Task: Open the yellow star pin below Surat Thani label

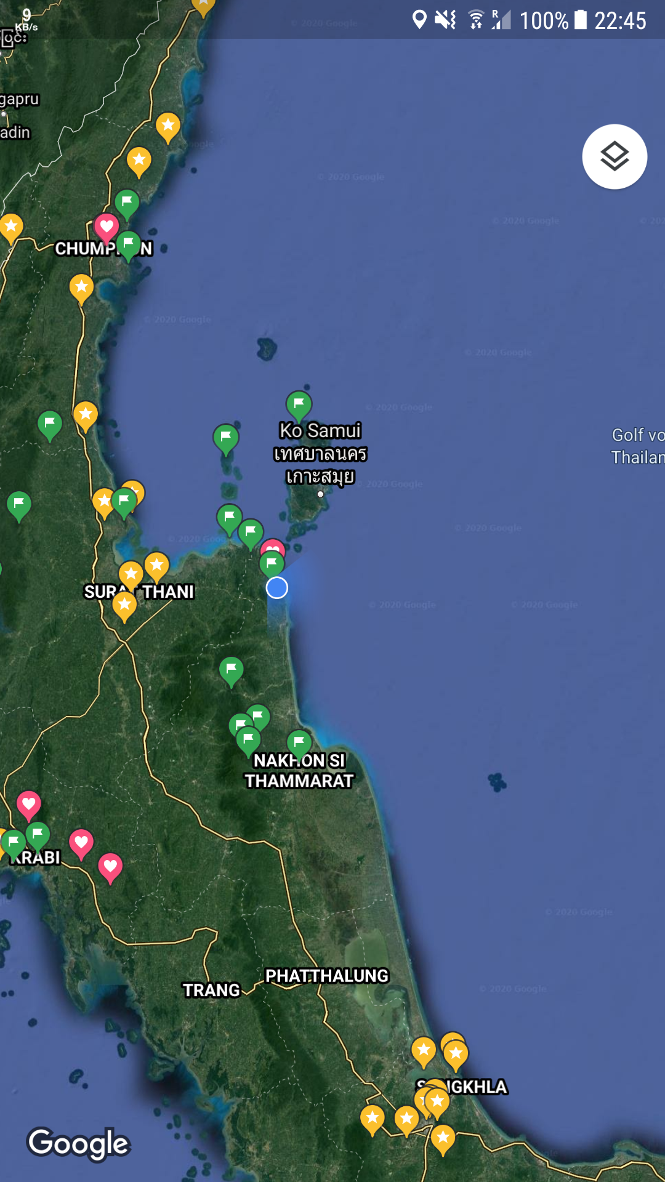Action: 124,605
